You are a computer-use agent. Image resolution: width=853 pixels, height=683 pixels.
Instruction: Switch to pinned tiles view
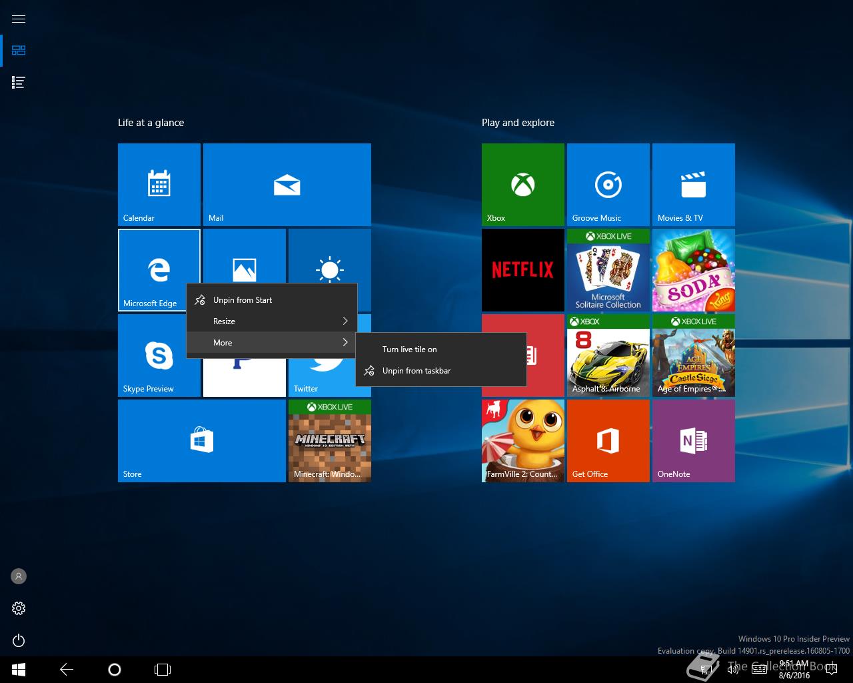coord(19,51)
